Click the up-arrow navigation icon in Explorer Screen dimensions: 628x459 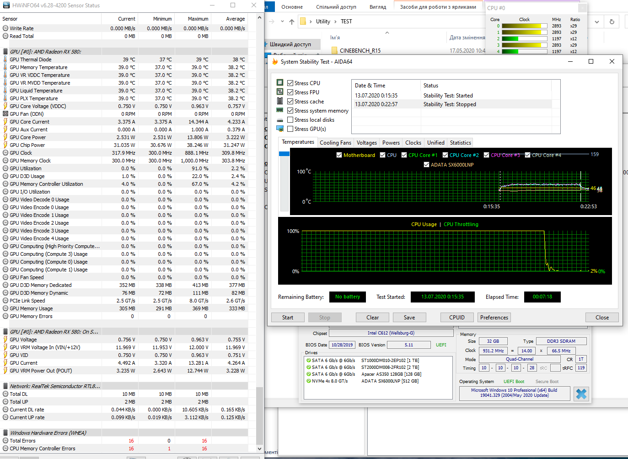292,22
